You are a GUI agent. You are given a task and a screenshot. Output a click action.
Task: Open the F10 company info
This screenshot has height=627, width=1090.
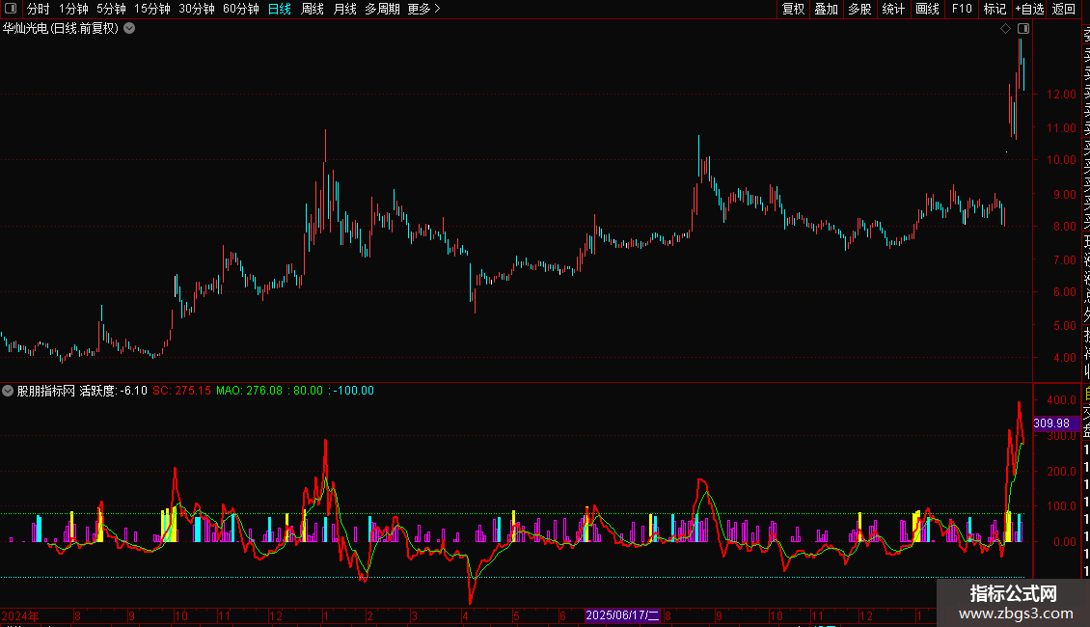coord(962,9)
